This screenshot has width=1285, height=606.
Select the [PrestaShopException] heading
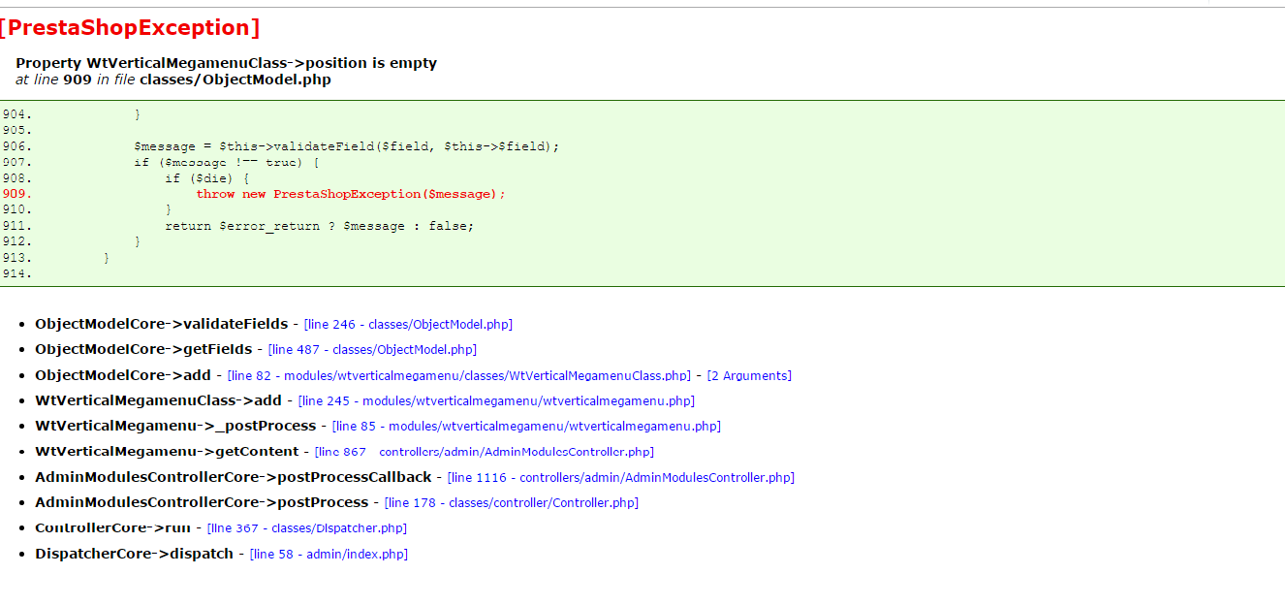tap(130, 28)
